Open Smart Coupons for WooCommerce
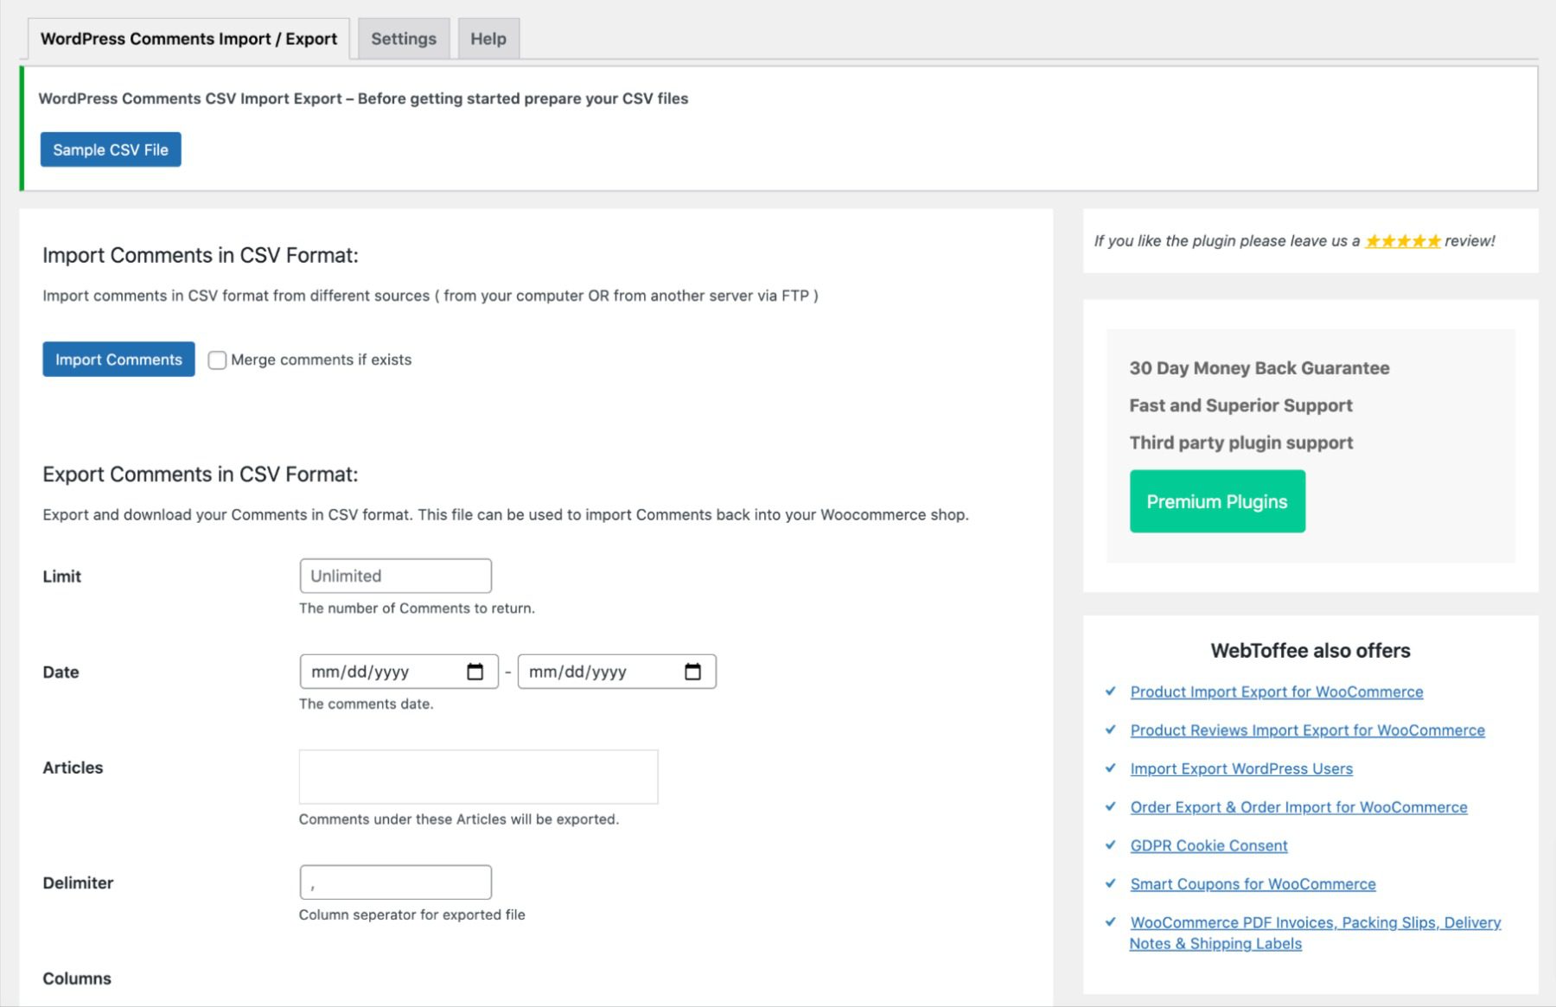 tap(1253, 884)
